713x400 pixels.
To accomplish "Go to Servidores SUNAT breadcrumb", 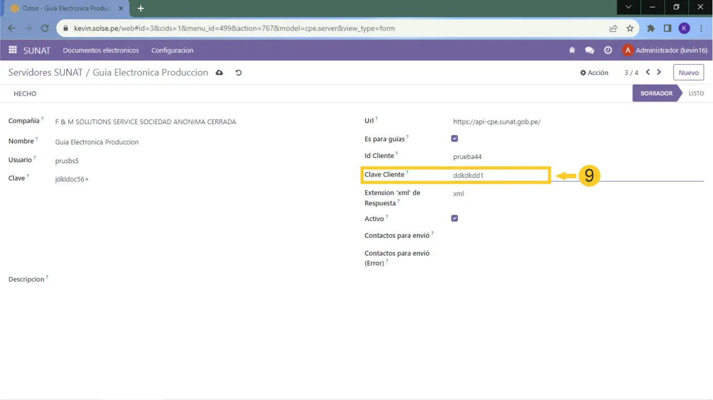I will (46, 72).
